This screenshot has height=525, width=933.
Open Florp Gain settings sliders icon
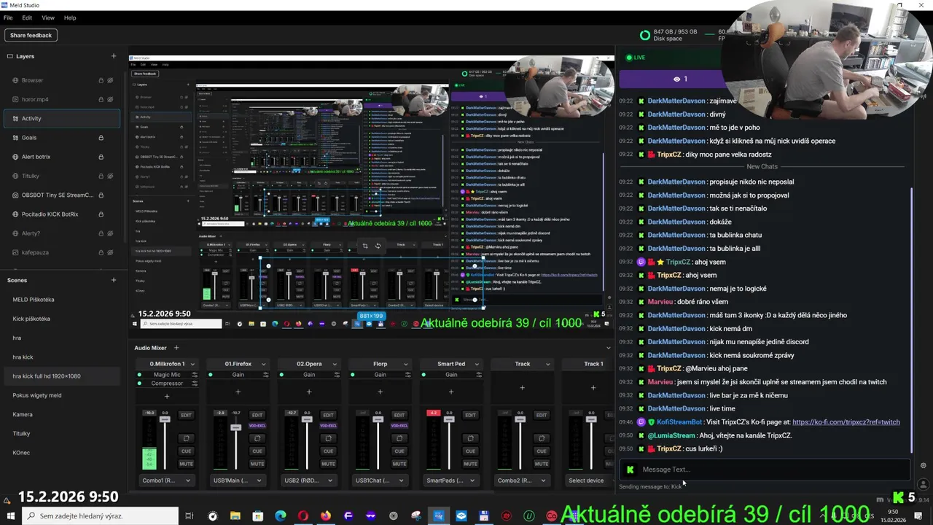point(407,375)
